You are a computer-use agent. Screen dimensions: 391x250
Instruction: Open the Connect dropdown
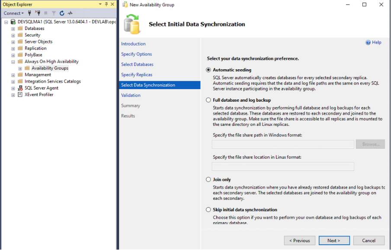pos(13,13)
